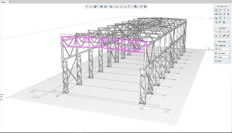
Task: Click the dashed circle icon in the actions panel
Action: (220, 32)
